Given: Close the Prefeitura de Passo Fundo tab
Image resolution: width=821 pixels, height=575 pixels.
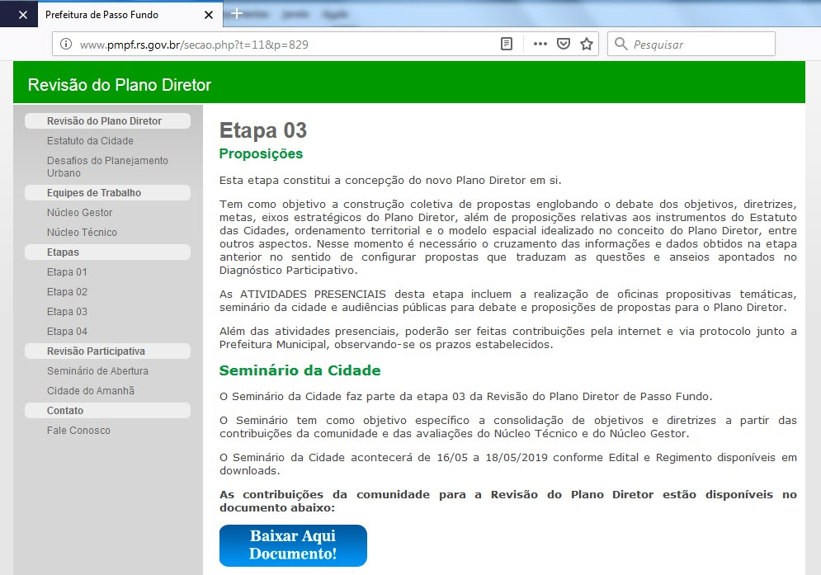Looking at the screenshot, I should pyautogui.click(x=209, y=15).
